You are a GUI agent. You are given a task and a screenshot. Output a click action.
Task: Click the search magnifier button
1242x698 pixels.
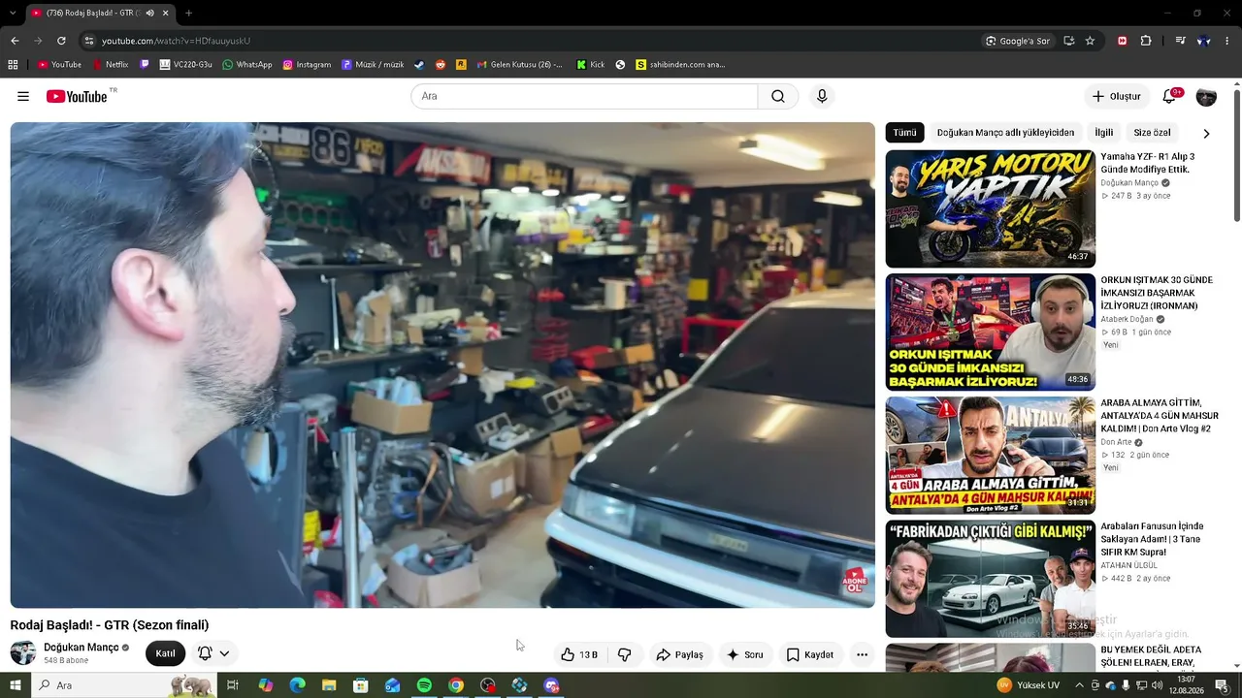tap(778, 96)
